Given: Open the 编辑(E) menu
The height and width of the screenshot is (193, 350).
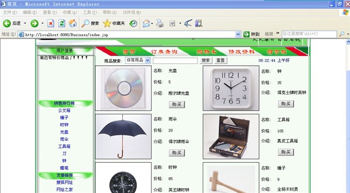Looking at the screenshot, I should pyautogui.click(x=30, y=13).
